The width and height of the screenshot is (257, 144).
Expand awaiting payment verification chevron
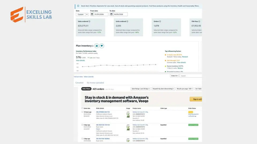coord(195,116)
